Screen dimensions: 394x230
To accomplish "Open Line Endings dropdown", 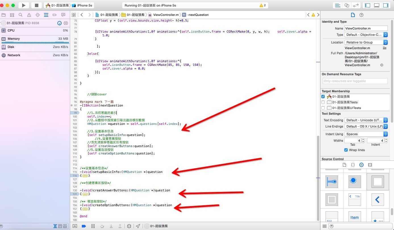I will pyautogui.click(x=366, y=126).
